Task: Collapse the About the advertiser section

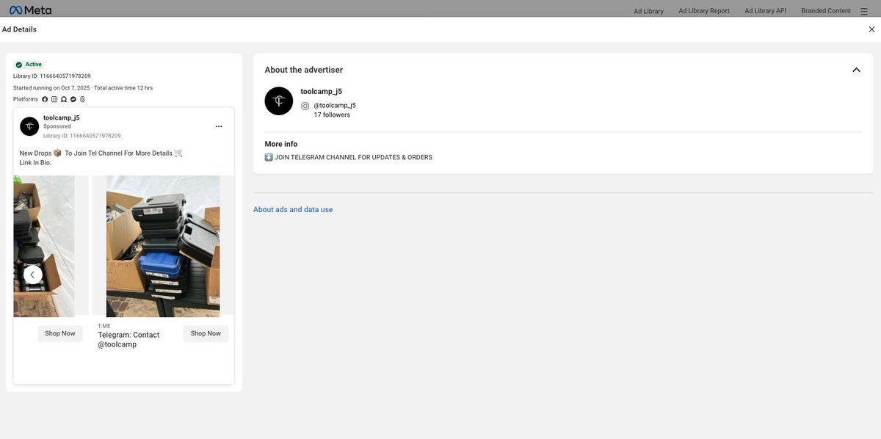Action: pyautogui.click(x=856, y=70)
